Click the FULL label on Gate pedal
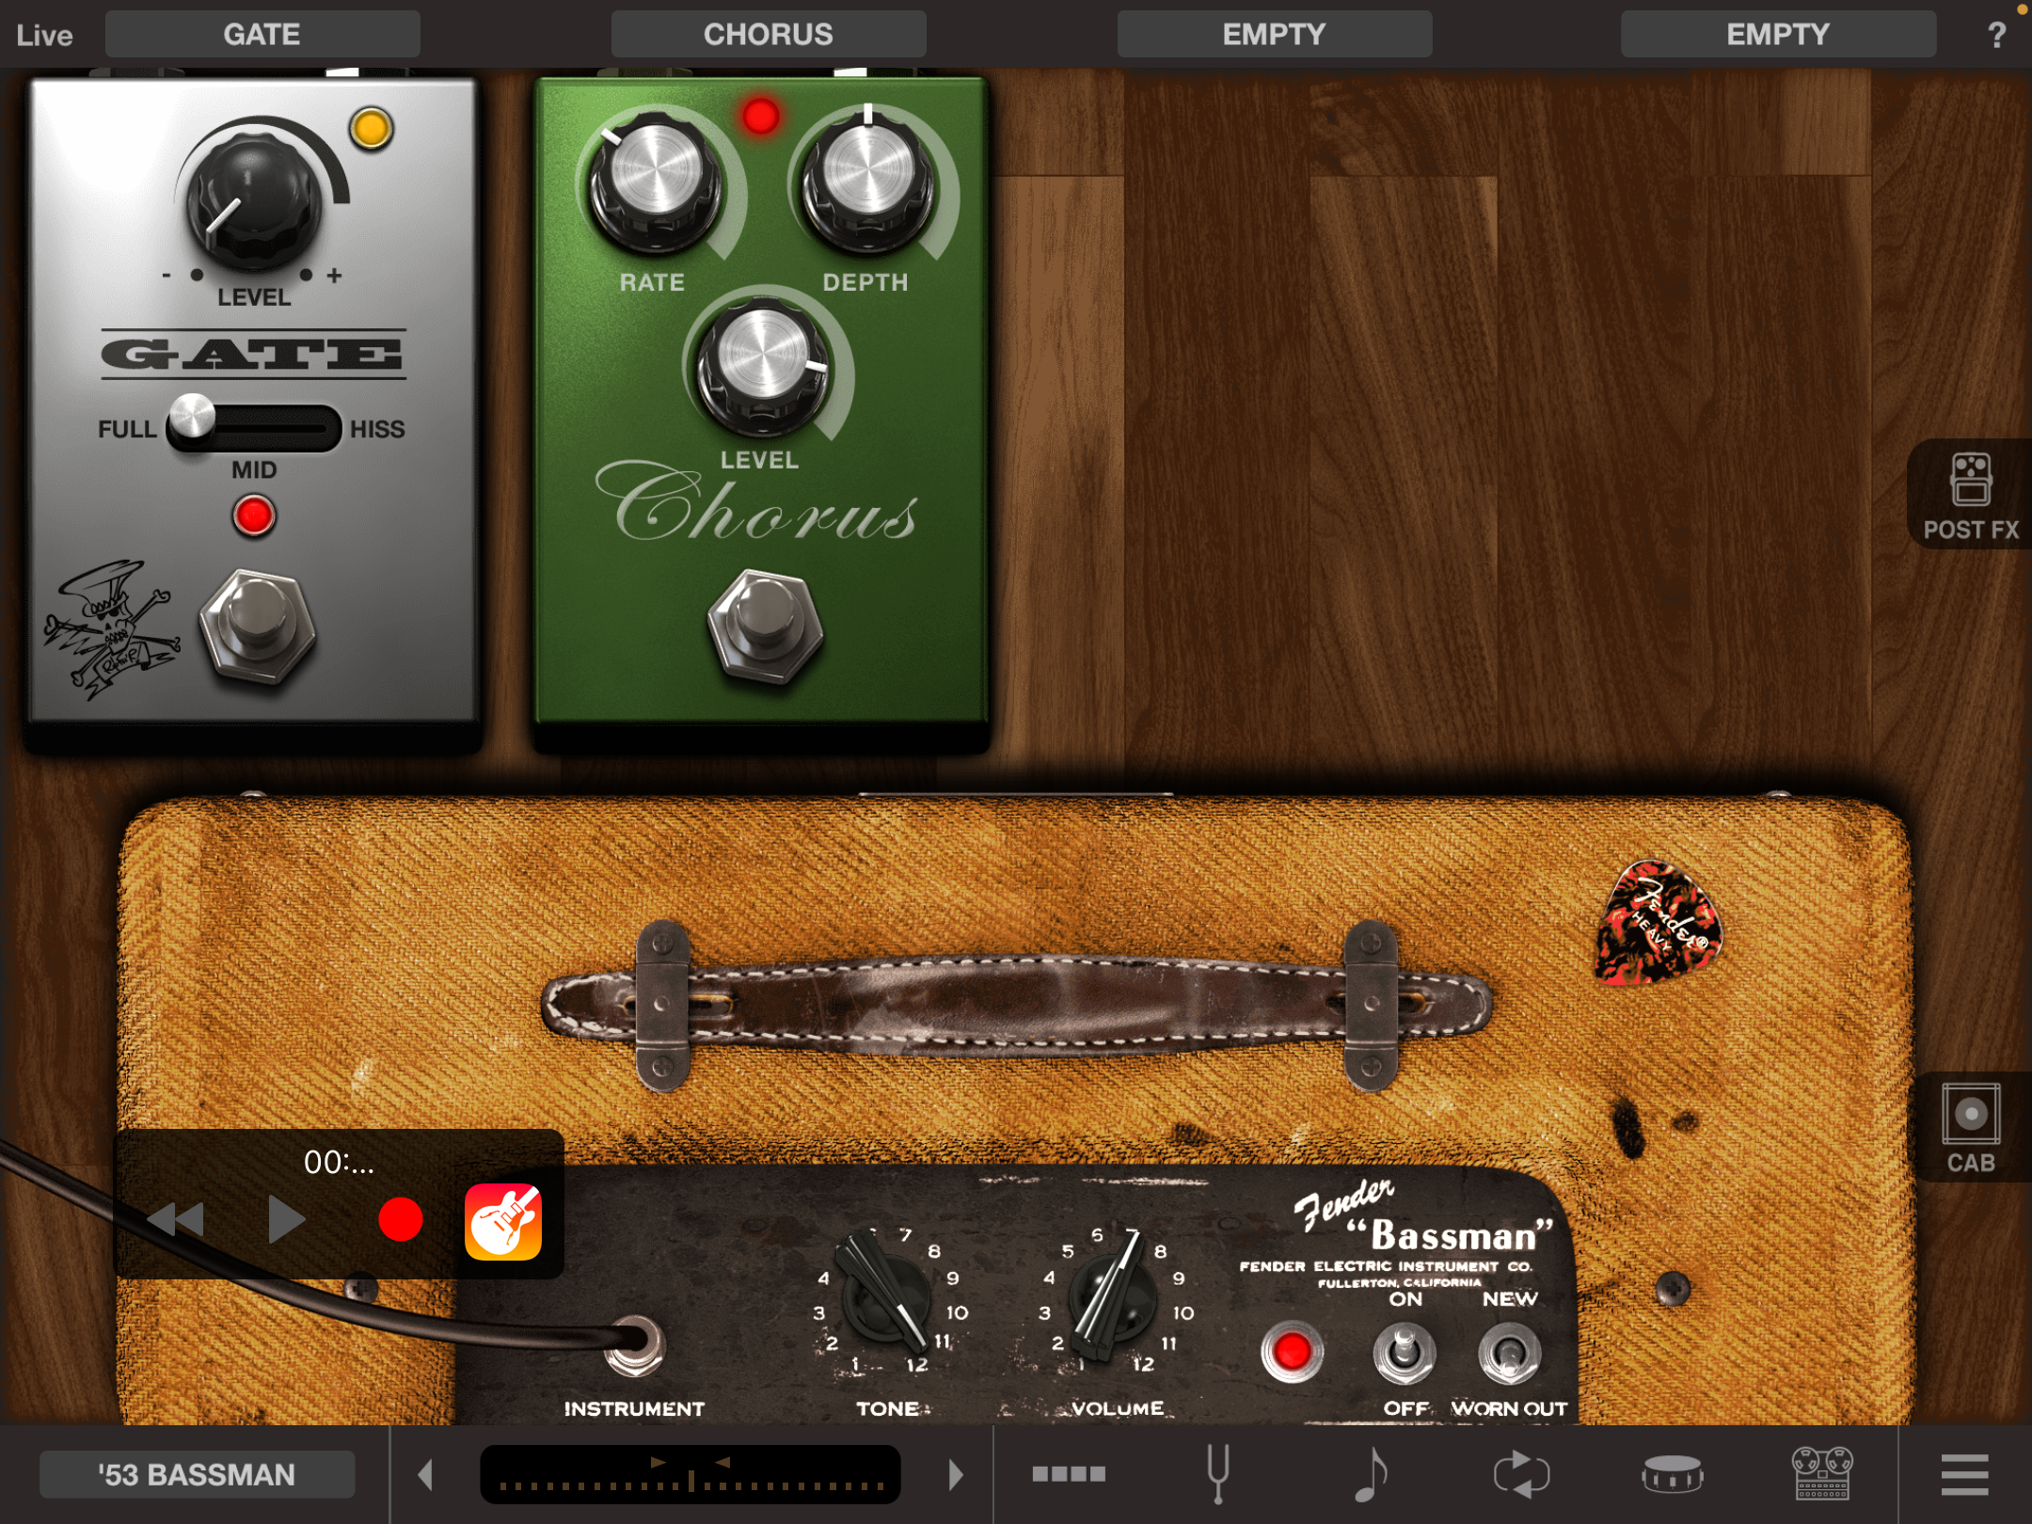Viewport: 2032px width, 1524px height. 127,429
